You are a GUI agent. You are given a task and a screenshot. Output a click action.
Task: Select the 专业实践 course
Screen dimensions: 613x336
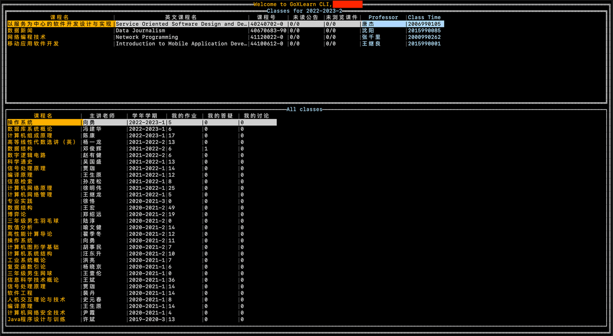coord(20,201)
